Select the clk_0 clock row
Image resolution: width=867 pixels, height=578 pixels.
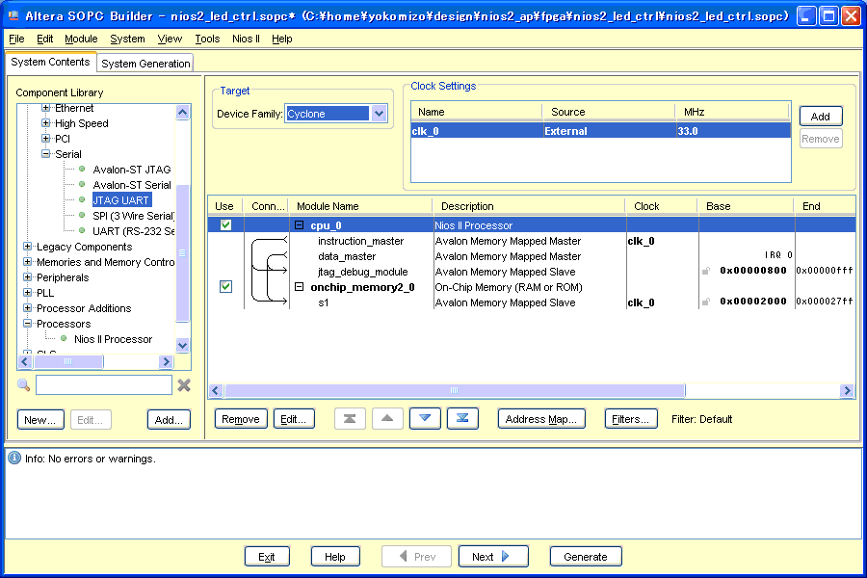[x=600, y=131]
